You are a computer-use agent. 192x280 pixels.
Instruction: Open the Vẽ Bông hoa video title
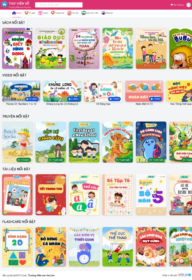[x=103, y=104]
